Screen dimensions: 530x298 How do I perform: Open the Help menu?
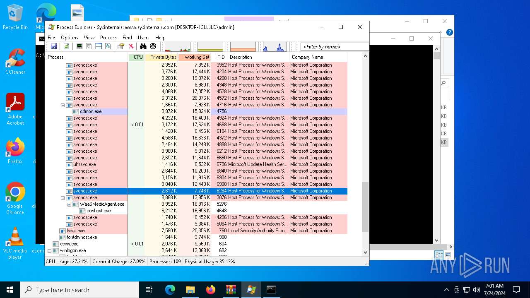160,38
